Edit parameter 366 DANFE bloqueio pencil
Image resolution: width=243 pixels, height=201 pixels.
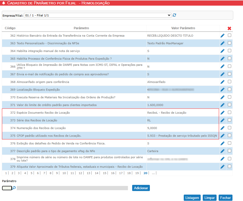(x=222, y=66)
